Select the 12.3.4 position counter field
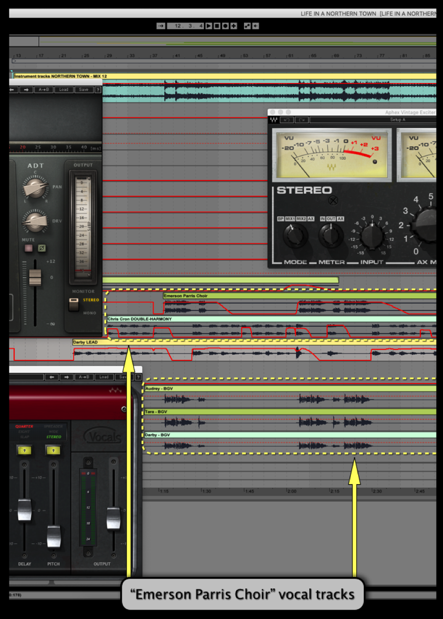The height and width of the screenshot is (619, 443). pyautogui.click(x=186, y=26)
